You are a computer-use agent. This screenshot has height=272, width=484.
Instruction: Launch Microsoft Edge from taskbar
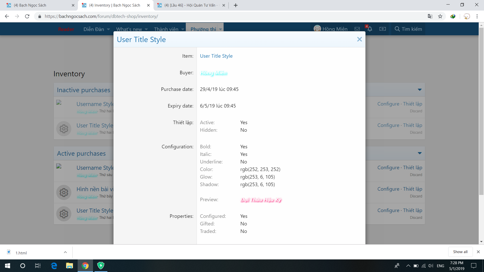click(x=54, y=266)
